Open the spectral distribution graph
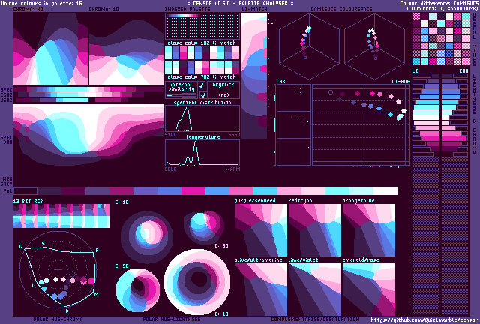Image resolution: width=480 pixels, height=324 pixels. pyautogui.click(x=202, y=118)
